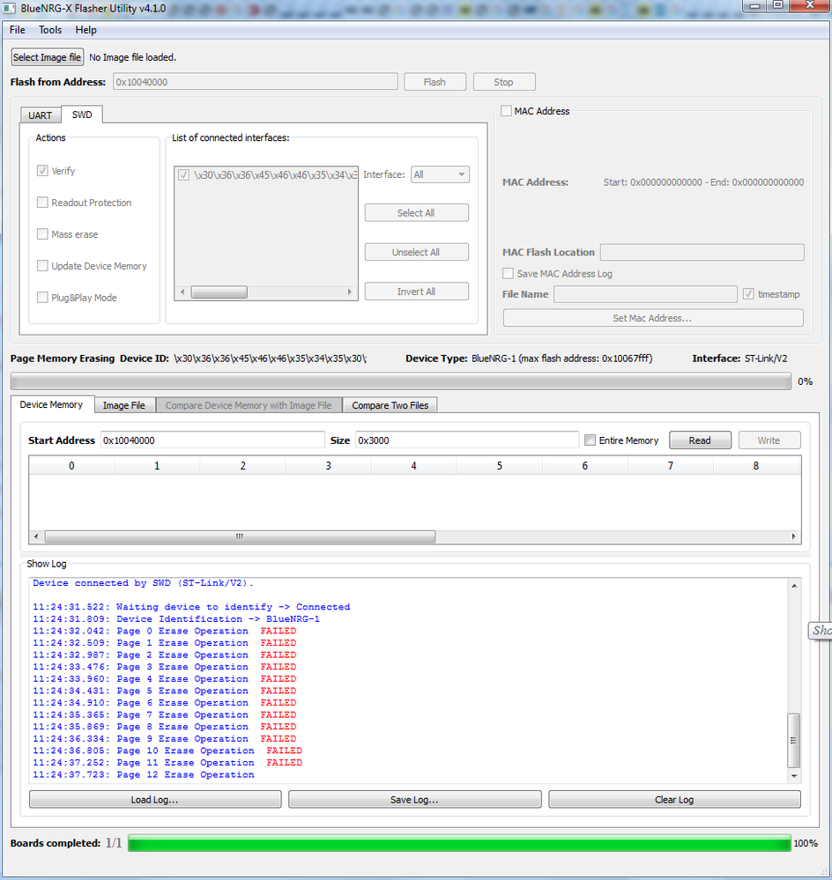Image resolution: width=832 pixels, height=880 pixels.
Task: Click memory table scrollbar right arrow
Action: pos(793,536)
